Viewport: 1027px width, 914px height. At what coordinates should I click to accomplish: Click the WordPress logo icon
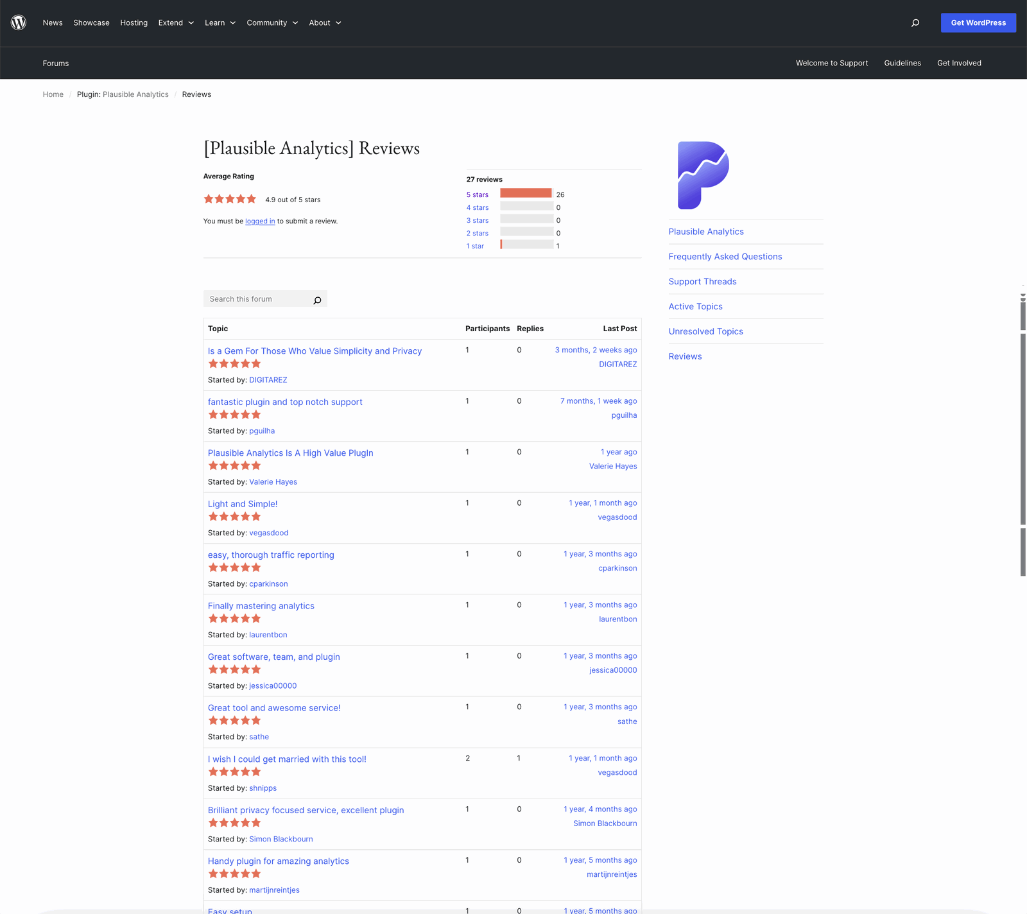tap(19, 22)
